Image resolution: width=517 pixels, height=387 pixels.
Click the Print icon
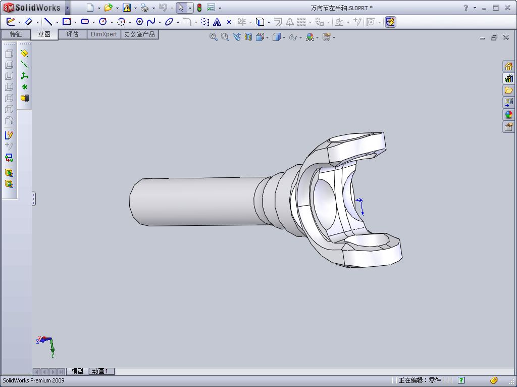coord(144,8)
